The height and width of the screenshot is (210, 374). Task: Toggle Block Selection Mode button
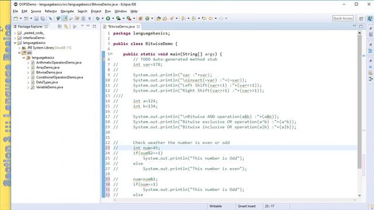pos(83,18)
